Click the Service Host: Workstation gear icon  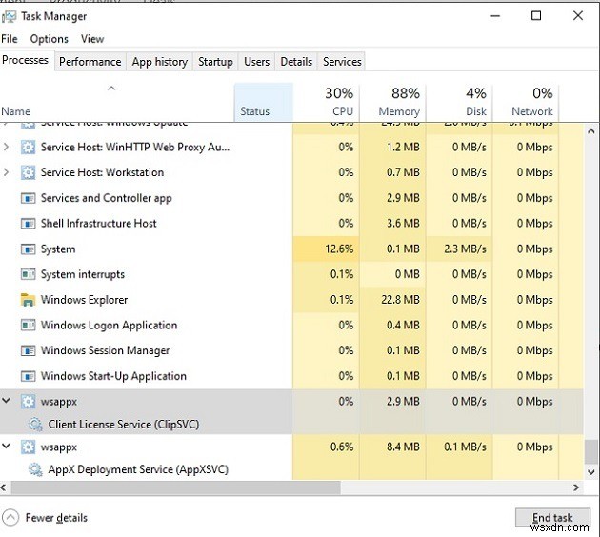tap(28, 172)
